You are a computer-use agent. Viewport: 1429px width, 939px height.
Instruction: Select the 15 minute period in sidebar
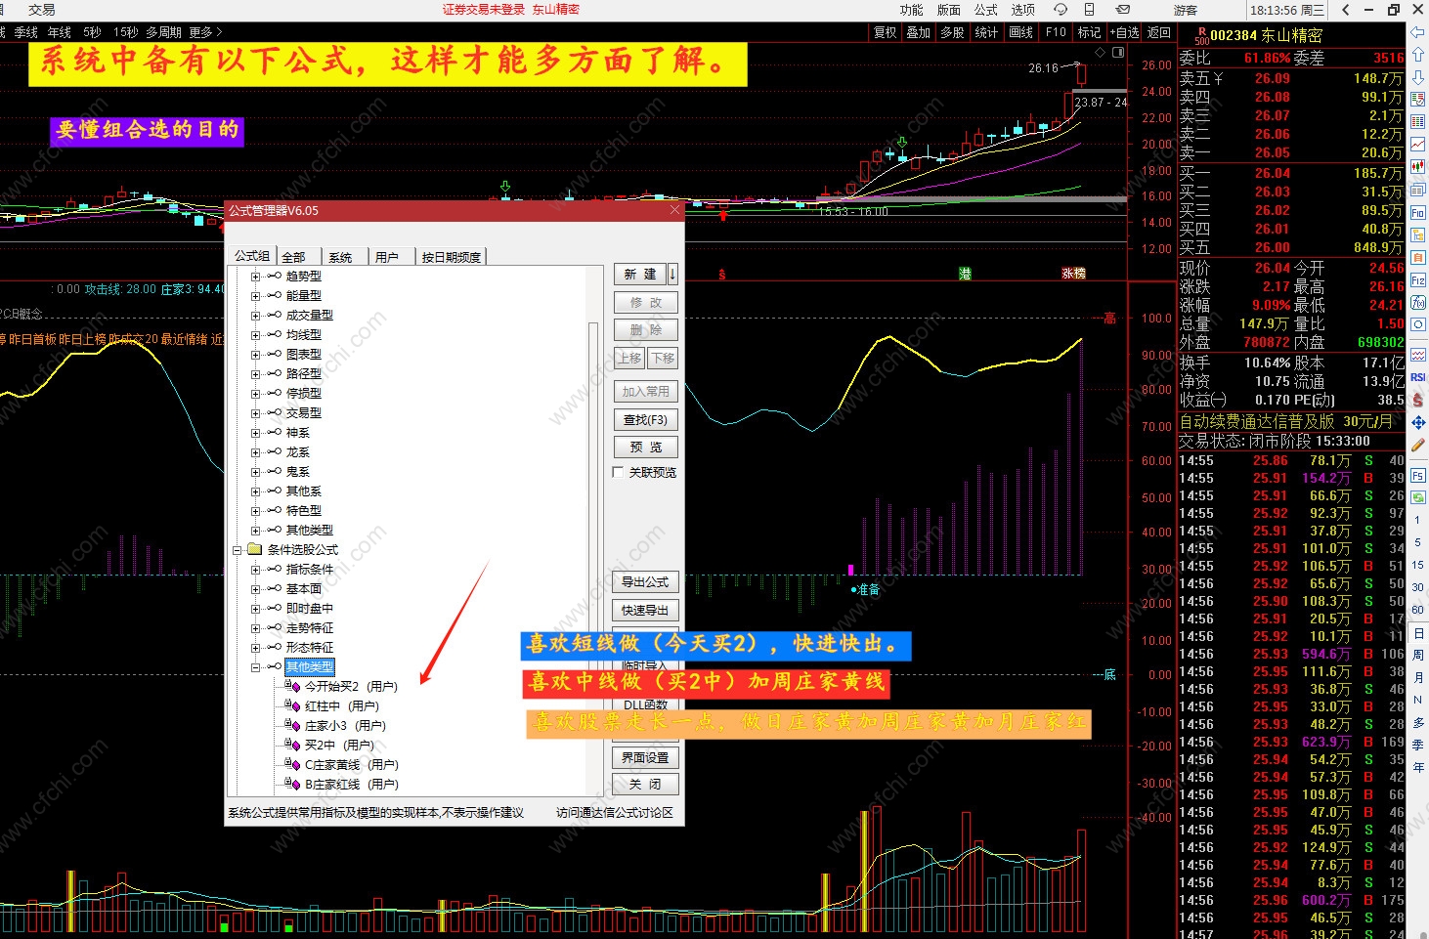tap(1418, 565)
